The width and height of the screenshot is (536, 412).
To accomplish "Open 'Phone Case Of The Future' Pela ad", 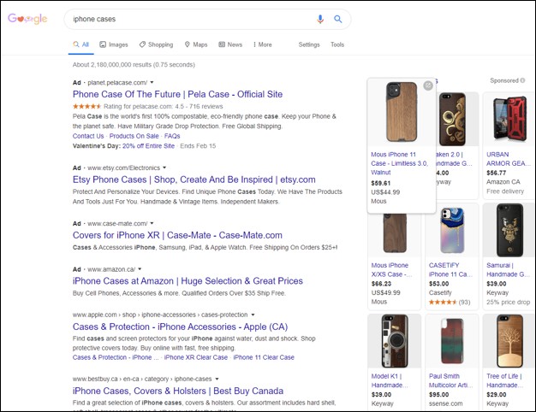I will [x=177, y=94].
